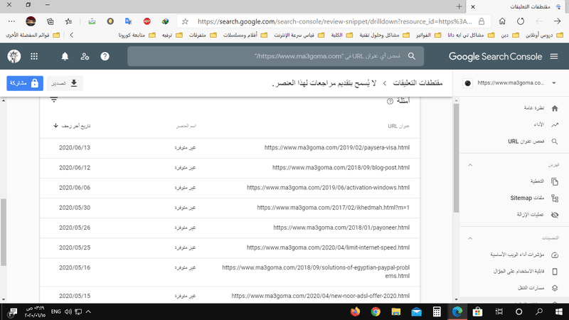The width and height of the screenshot is (569, 320).
Task: Open Chrome from the taskbar
Action: pyautogui.click(x=376, y=311)
